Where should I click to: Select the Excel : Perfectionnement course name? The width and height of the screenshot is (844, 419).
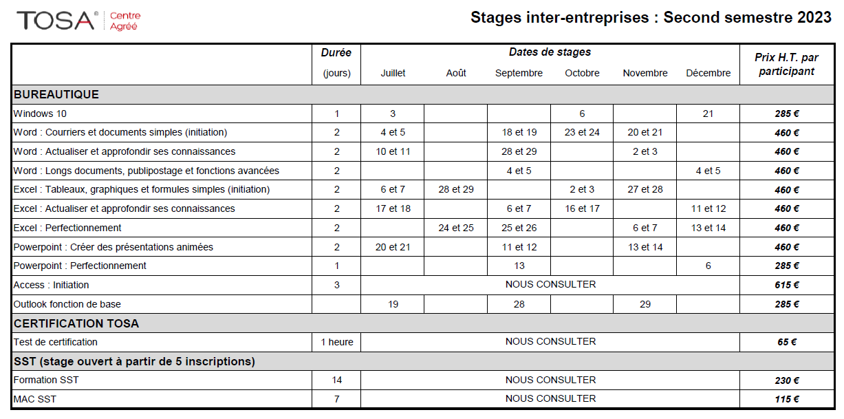pos(67,228)
